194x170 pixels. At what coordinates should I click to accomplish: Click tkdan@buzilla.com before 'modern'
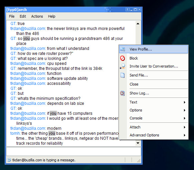28,128
